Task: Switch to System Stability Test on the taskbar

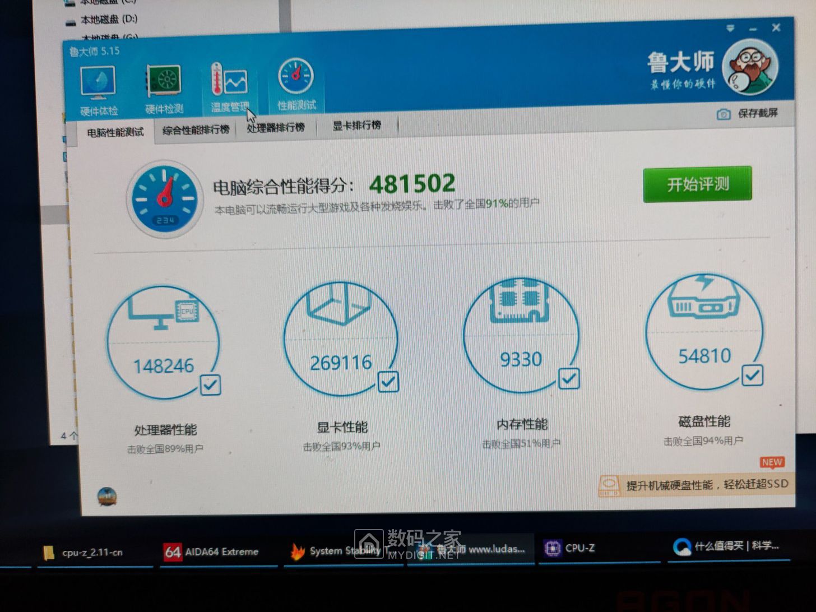Action: pos(344,551)
